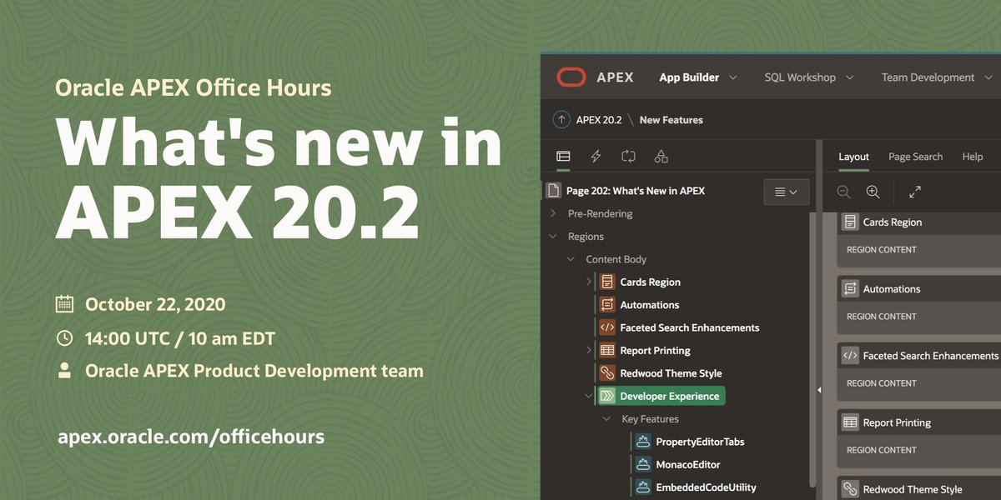
Task: Select Page 202: What's New in APEX
Action: click(636, 191)
